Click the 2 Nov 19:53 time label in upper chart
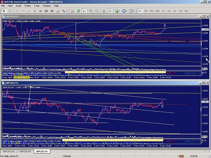211x158 pixels. point(73,77)
